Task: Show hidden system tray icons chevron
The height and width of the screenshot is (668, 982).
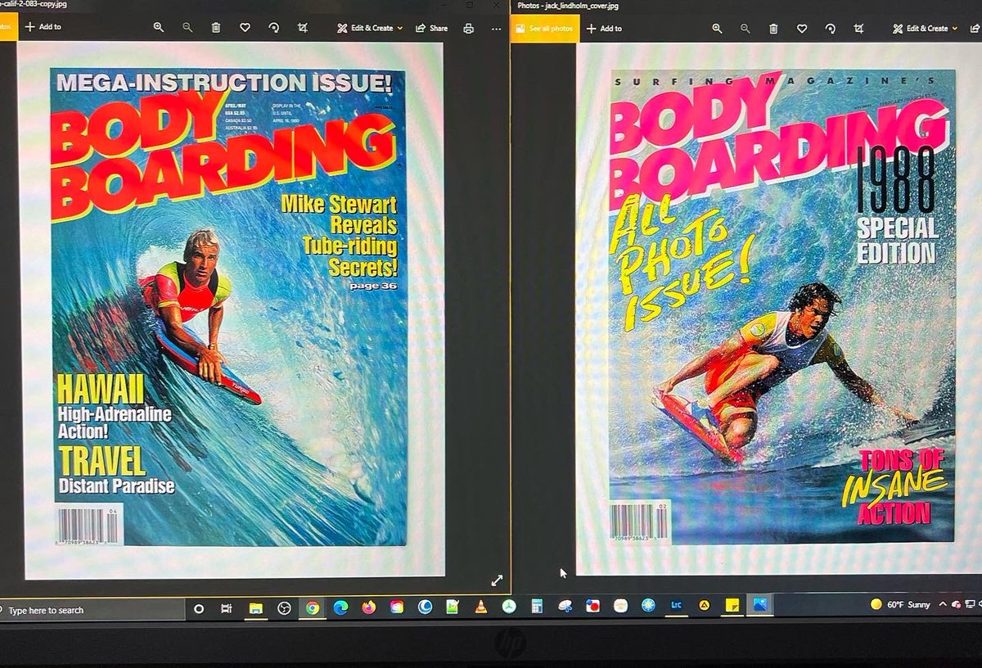Action: [943, 604]
